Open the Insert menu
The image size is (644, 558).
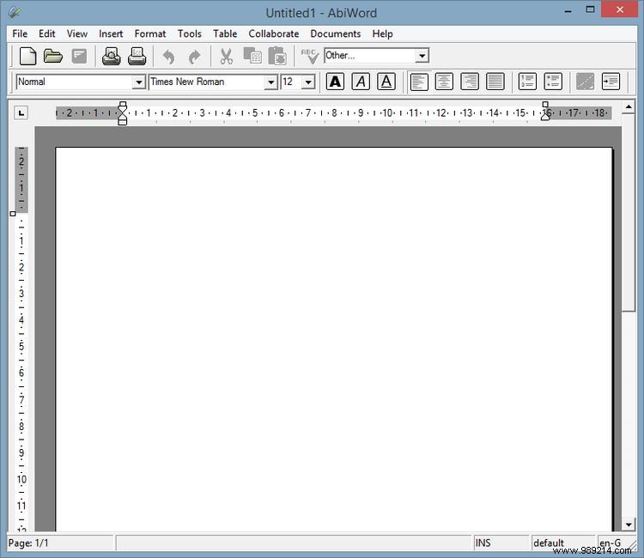coord(111,33)
